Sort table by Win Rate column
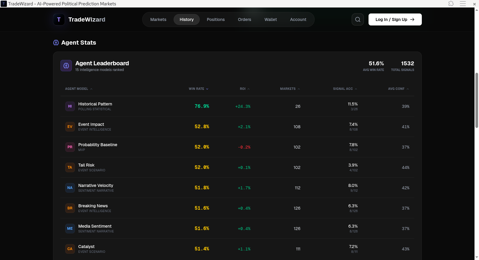 click(198, 89)
